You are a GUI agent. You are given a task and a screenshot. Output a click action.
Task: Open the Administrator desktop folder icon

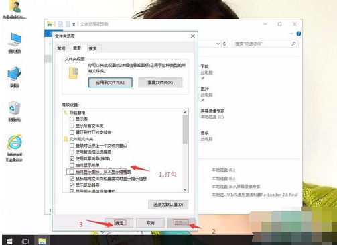(15, 9)
